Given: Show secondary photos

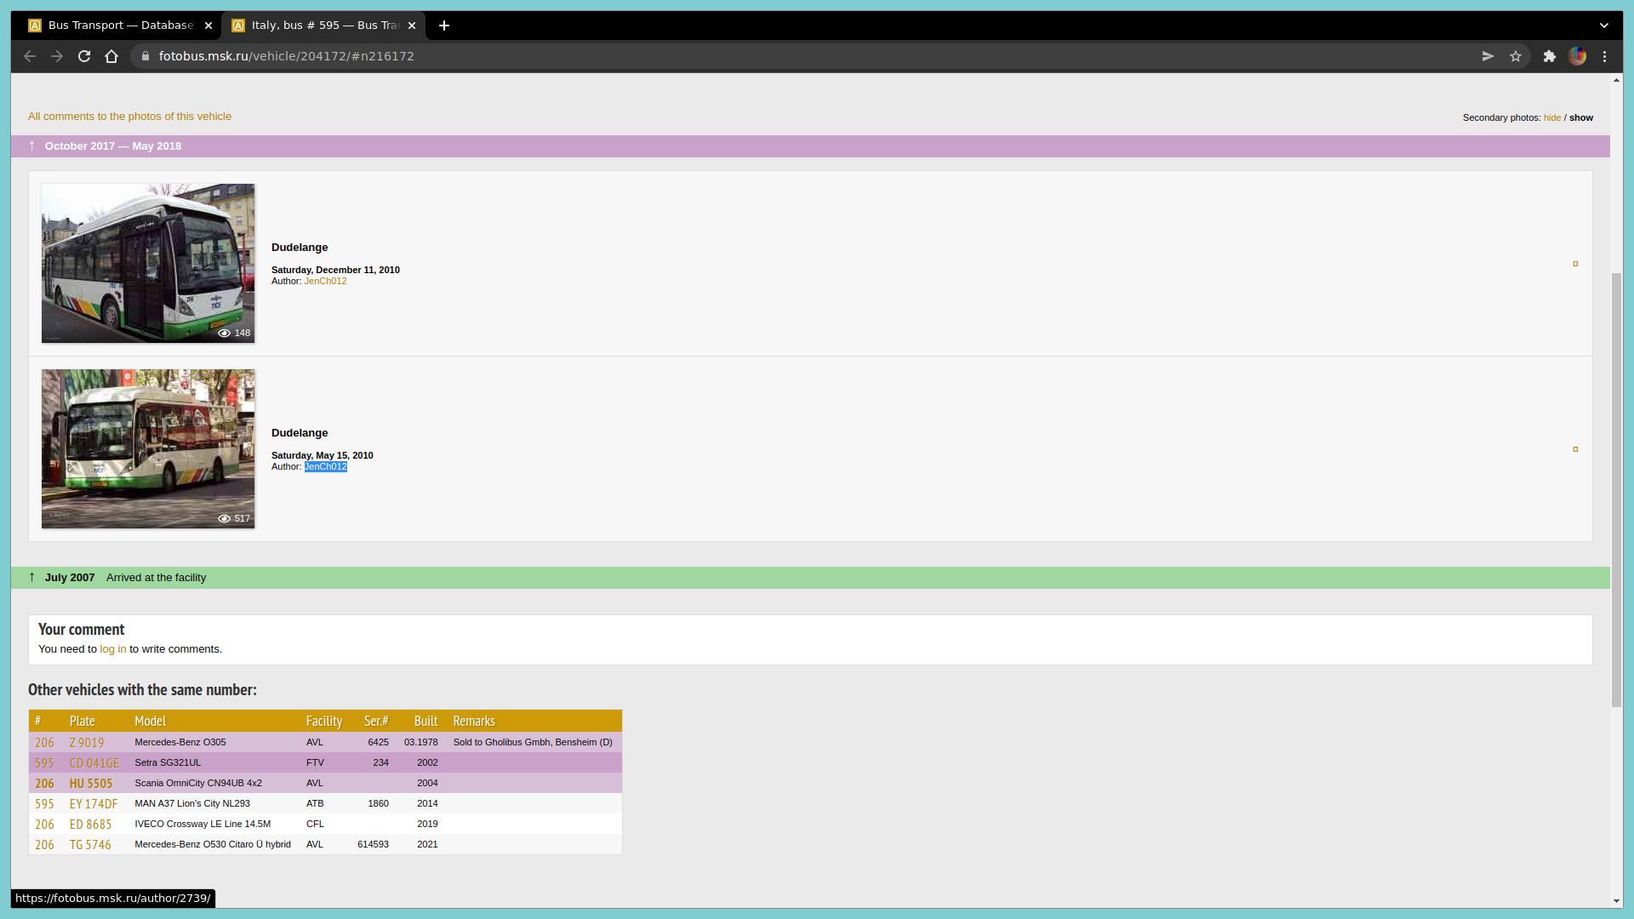Looking at the screenshot, I should coord(1581,117).
